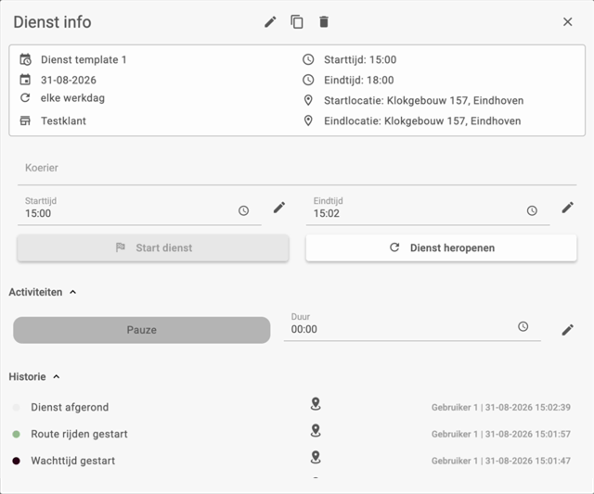Click the clock icon beside Starttijd: 15:00
This screenshot has width=594, height=494.
coord(308,59)
